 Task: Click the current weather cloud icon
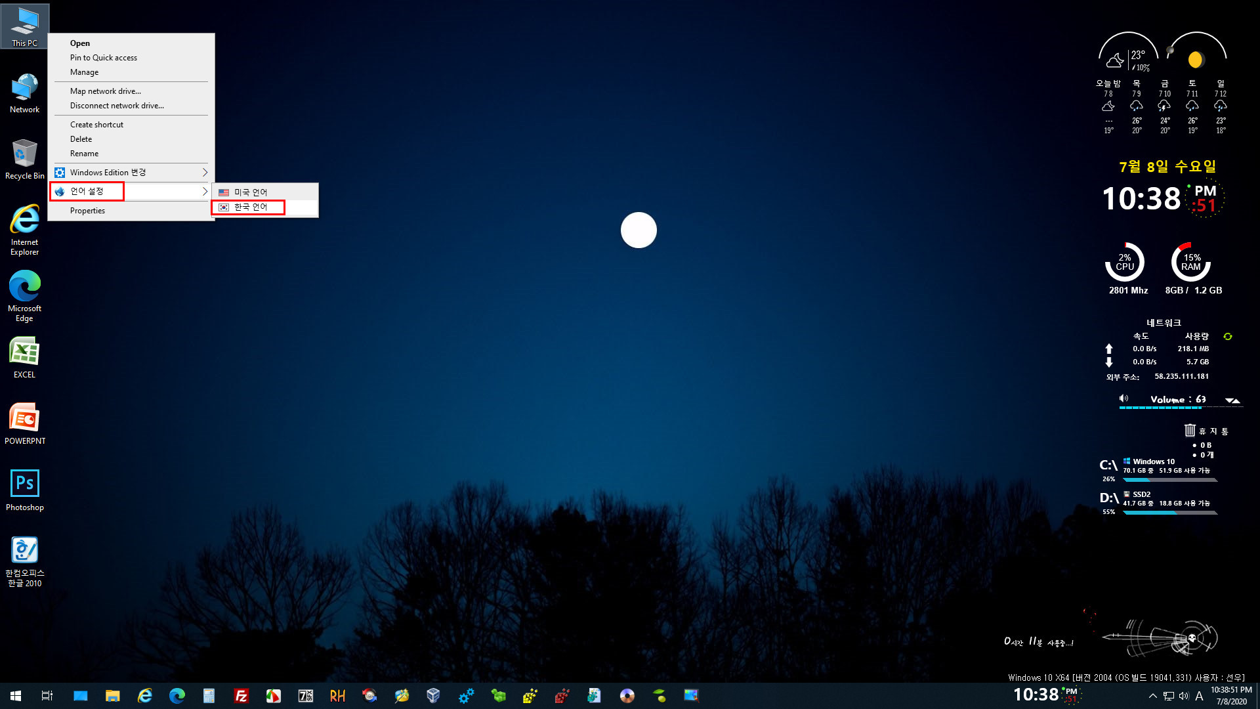coord(1114,61)
